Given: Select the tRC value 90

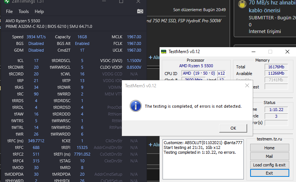Looking at the screenshot, I should (36, 94).
